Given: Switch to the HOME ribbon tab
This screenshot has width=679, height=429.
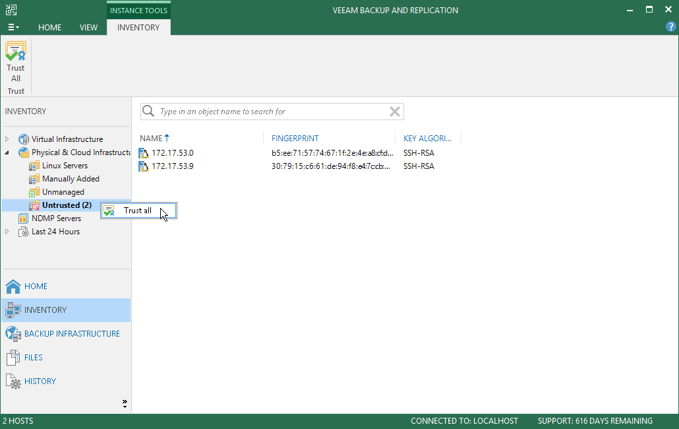Looking at the screenshot, I should coord(50,27).
